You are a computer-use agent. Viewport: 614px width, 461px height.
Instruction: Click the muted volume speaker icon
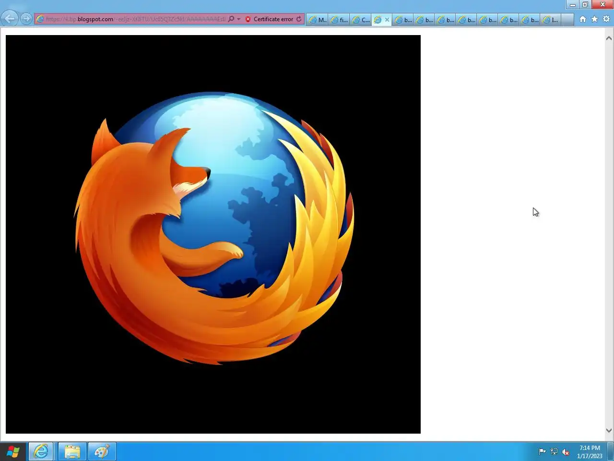566,451
